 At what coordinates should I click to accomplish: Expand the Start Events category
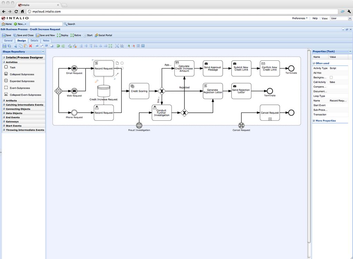click(x=4, y=126)
